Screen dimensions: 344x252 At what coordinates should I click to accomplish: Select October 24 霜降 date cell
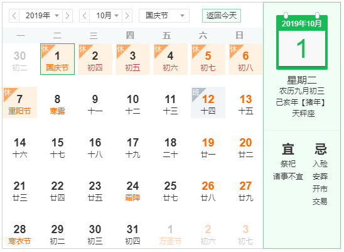pos(132,190)
